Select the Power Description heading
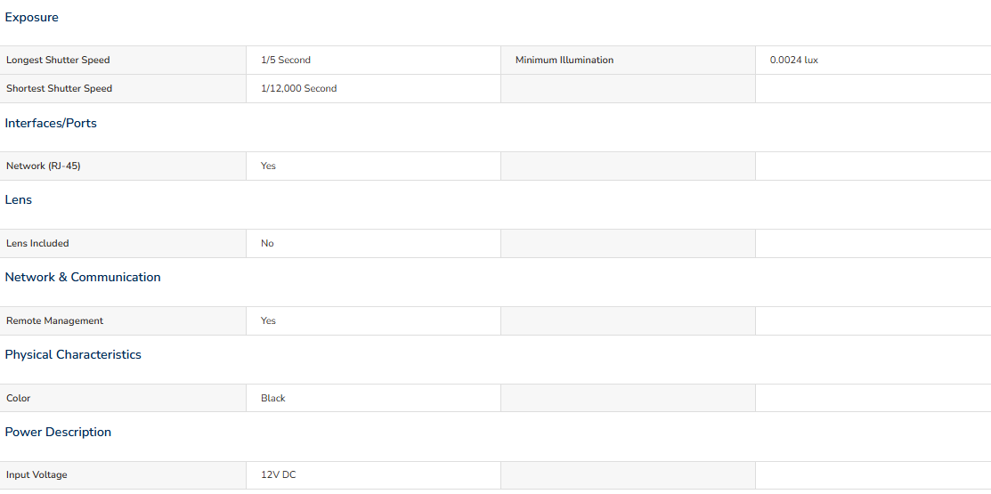The width and height of the screenshot is (991, 494). [58, 432]
